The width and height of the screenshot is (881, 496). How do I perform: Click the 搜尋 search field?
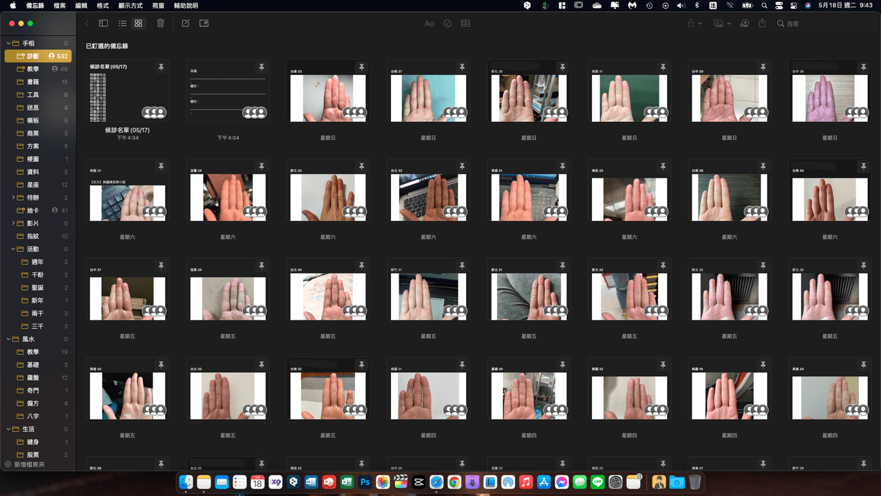coord(823,23)
